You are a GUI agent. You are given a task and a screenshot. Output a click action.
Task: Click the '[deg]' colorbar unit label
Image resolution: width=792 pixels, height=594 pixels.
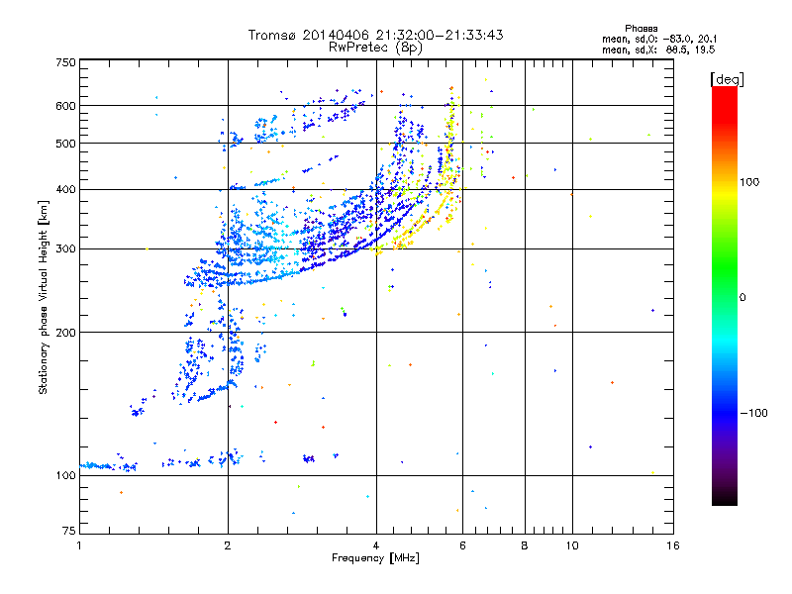[x=727, y=79]
